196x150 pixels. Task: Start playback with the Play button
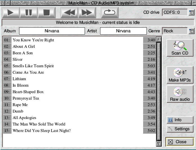[11, 13]
